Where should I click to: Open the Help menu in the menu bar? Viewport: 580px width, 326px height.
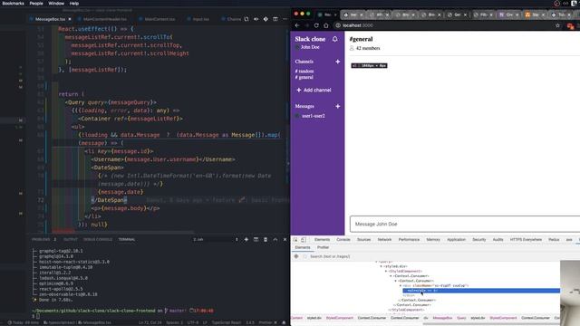pos(74,4)
